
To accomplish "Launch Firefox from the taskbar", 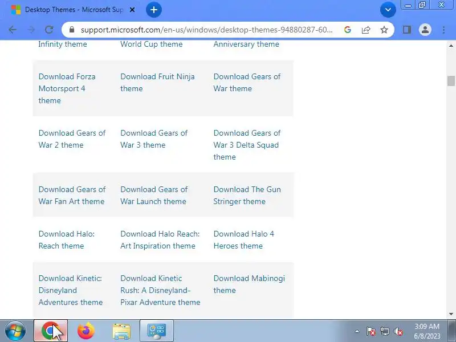I will (x=86, y=331).
